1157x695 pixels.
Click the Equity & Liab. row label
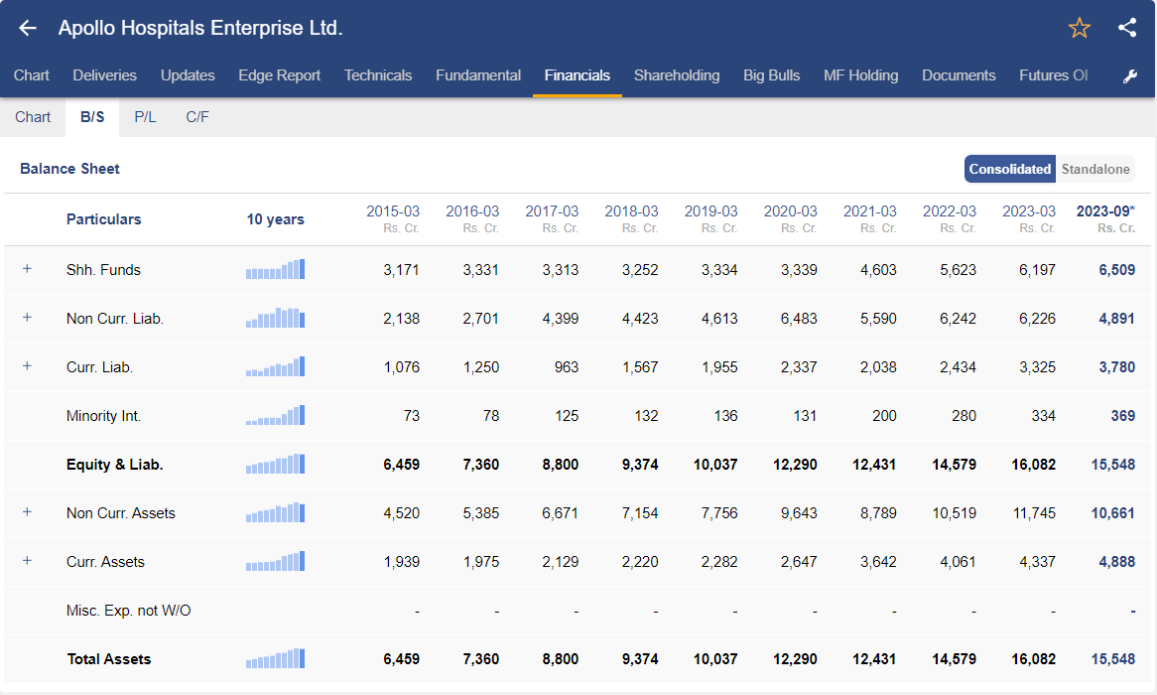point(114,465)
